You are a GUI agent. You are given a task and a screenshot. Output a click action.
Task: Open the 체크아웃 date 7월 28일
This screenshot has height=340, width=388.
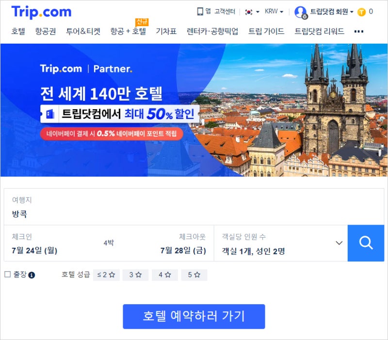pos(183,250)
